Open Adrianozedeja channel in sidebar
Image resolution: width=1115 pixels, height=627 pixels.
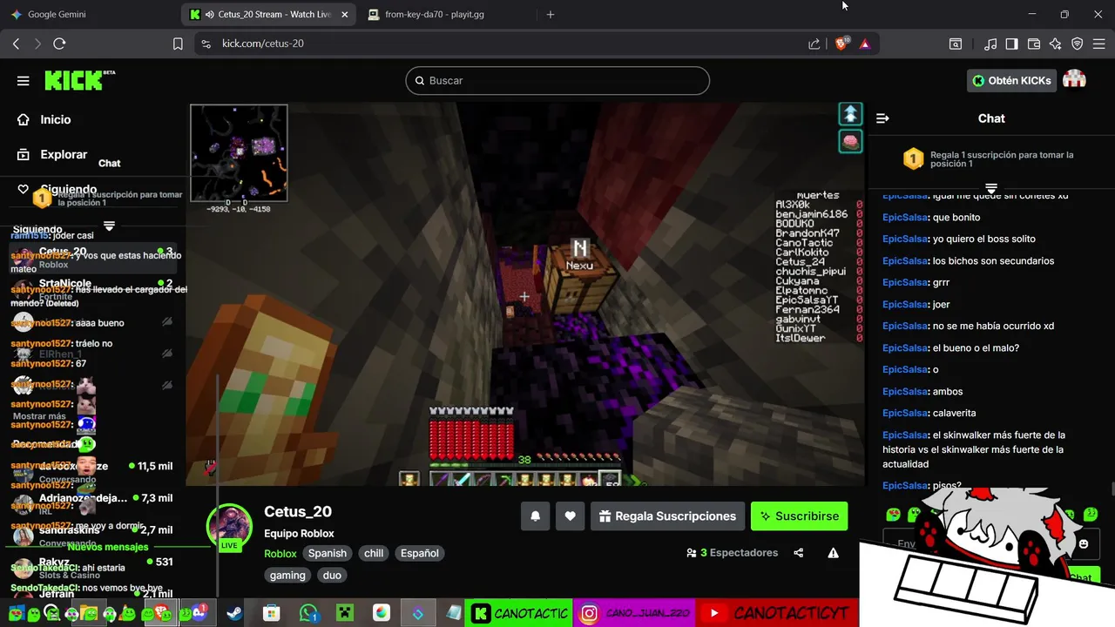pos(93,503)
